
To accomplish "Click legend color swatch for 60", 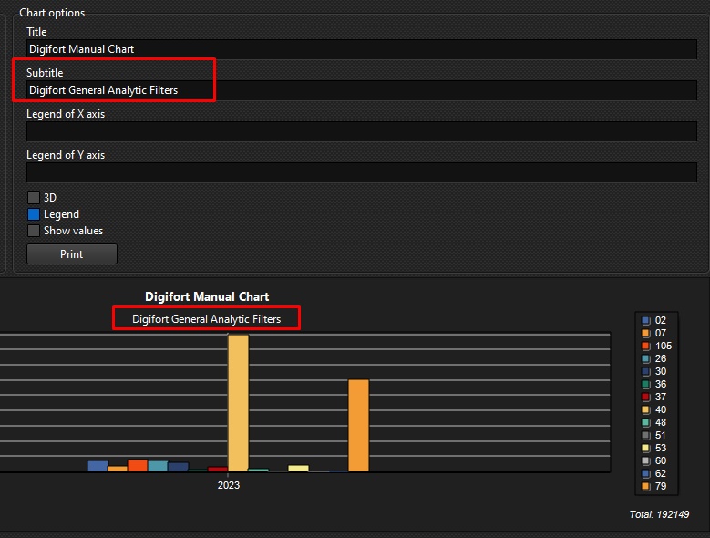I will pyautogui.click(x=646, y=461).
